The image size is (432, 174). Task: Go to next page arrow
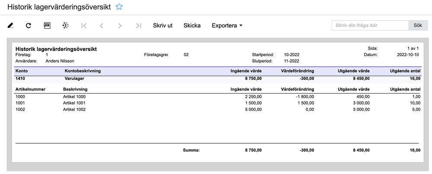pos(120,25)
